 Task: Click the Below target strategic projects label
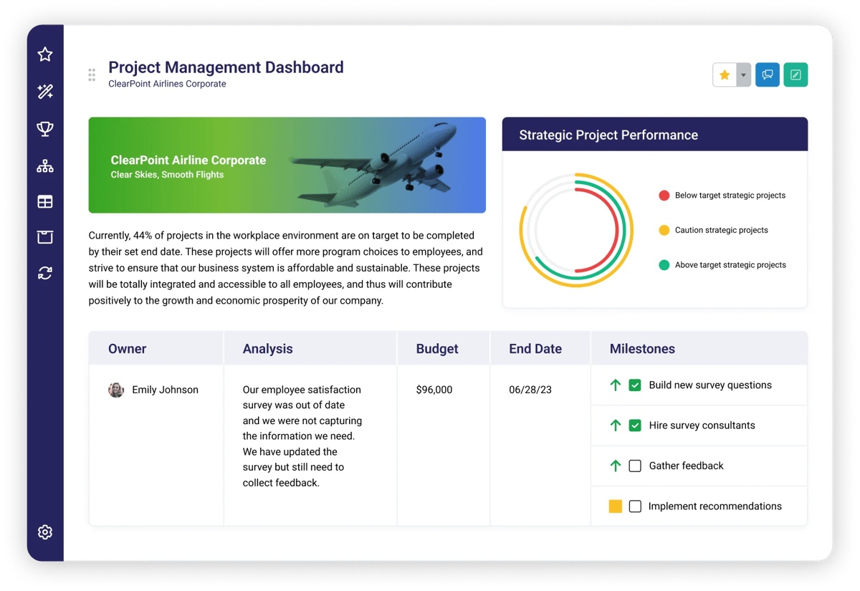click(730, 196)
